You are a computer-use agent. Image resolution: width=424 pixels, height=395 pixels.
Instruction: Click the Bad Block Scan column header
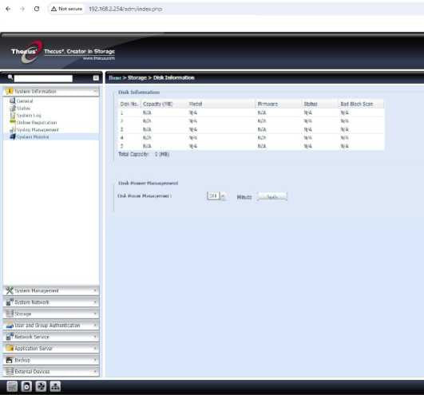click(x=361, y=104)
